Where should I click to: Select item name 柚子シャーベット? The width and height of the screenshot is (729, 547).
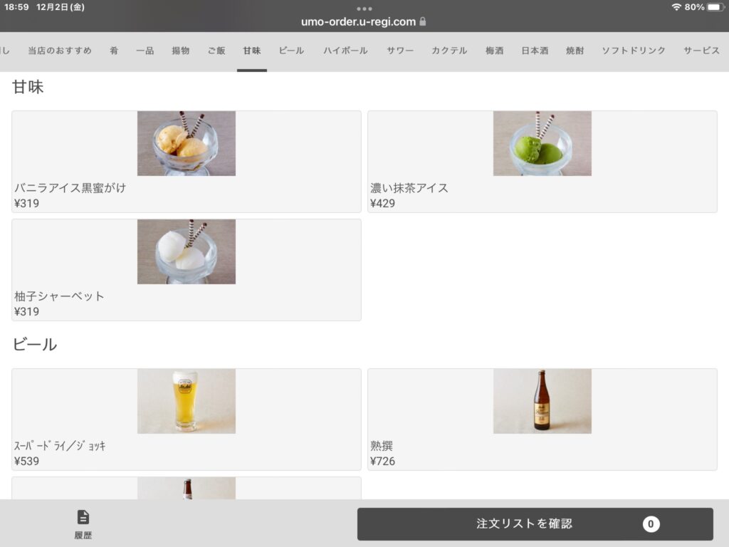click(59, 296)
